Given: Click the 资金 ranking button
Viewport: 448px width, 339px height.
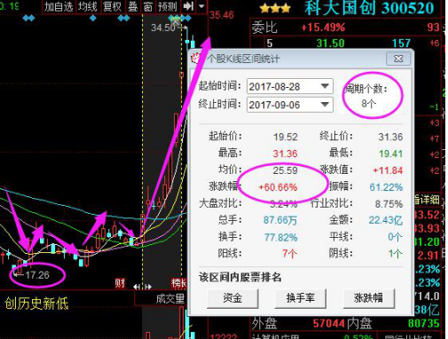Looking at the screenshot, I should [232, 298].
